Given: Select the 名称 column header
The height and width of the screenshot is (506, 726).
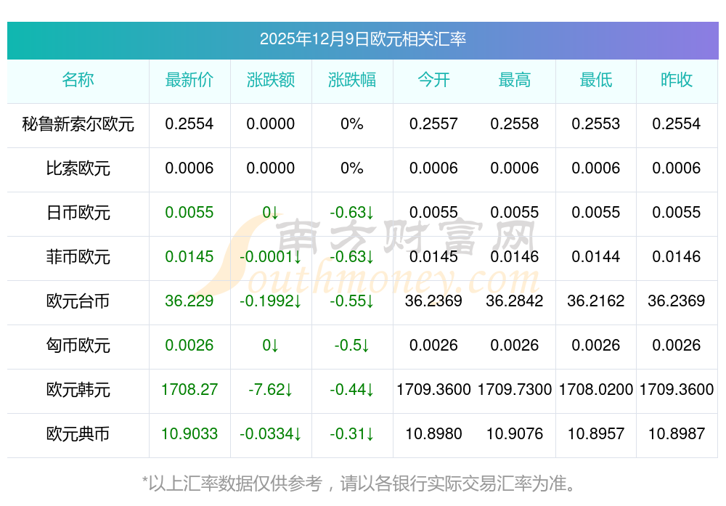Looking at the screenshot, I should 78,80.
